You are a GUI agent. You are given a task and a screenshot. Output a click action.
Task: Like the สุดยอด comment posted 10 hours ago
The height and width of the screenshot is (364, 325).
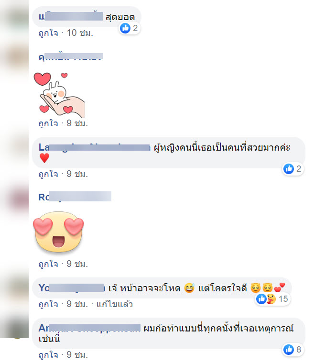tap(48, 33)
